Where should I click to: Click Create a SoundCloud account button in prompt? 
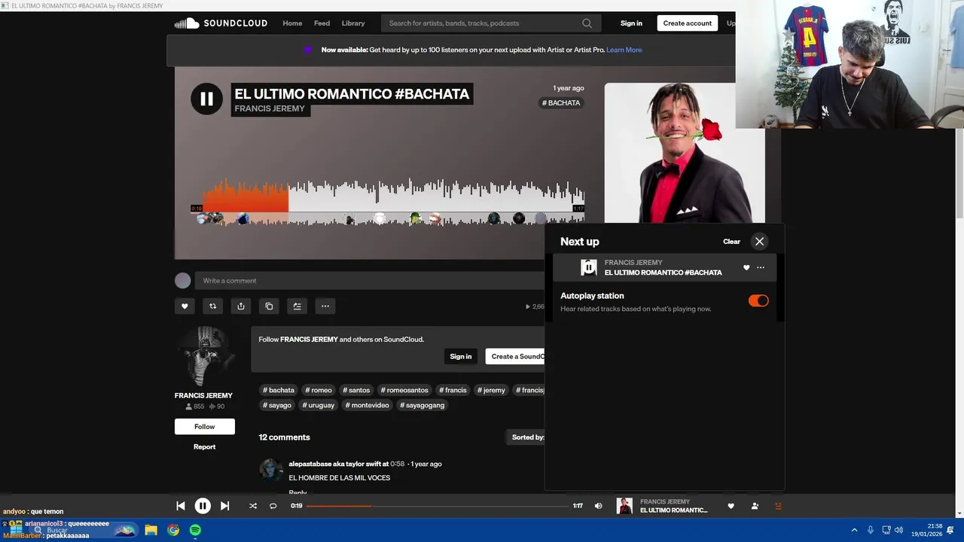point(515,357)
